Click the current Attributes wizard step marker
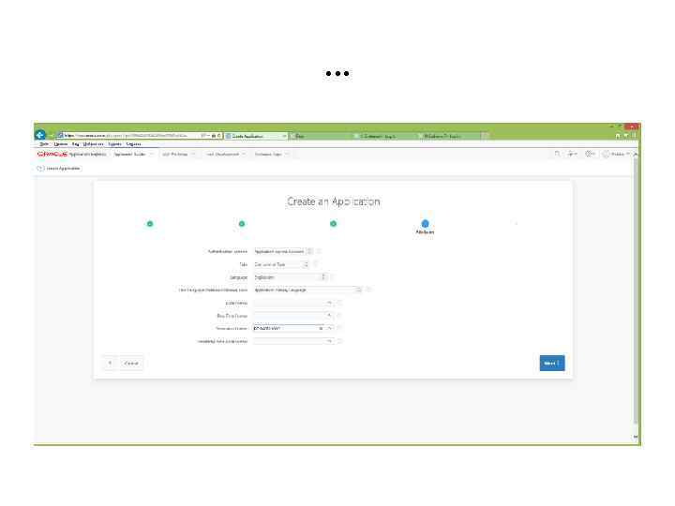This screenshot has width=675, height=506. [425, 224]
